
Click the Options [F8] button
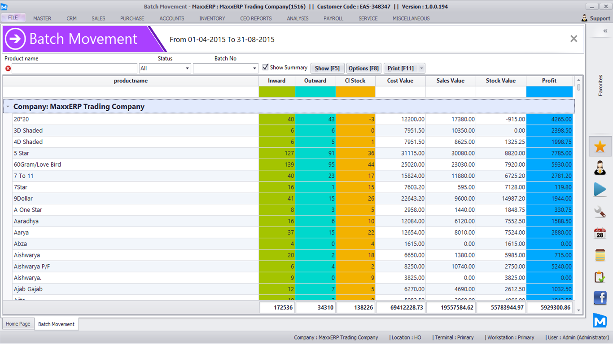click(363, 68)
